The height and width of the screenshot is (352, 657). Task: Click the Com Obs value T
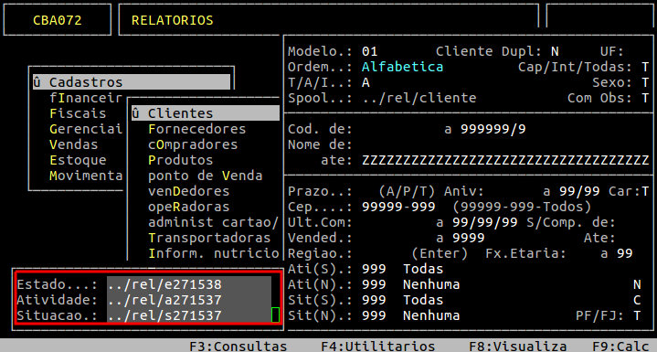645,98
